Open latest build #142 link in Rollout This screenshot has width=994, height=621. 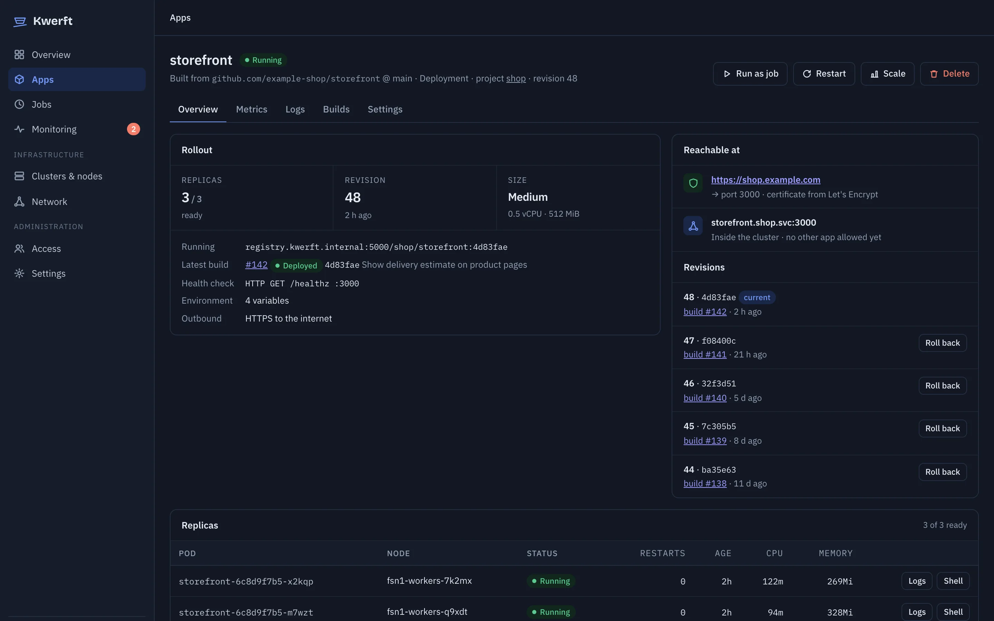tap(256, 265)
